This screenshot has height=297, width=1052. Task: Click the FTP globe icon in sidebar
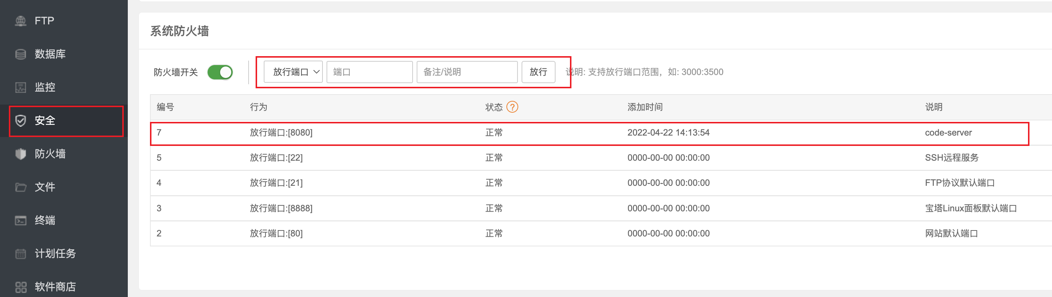20,21
